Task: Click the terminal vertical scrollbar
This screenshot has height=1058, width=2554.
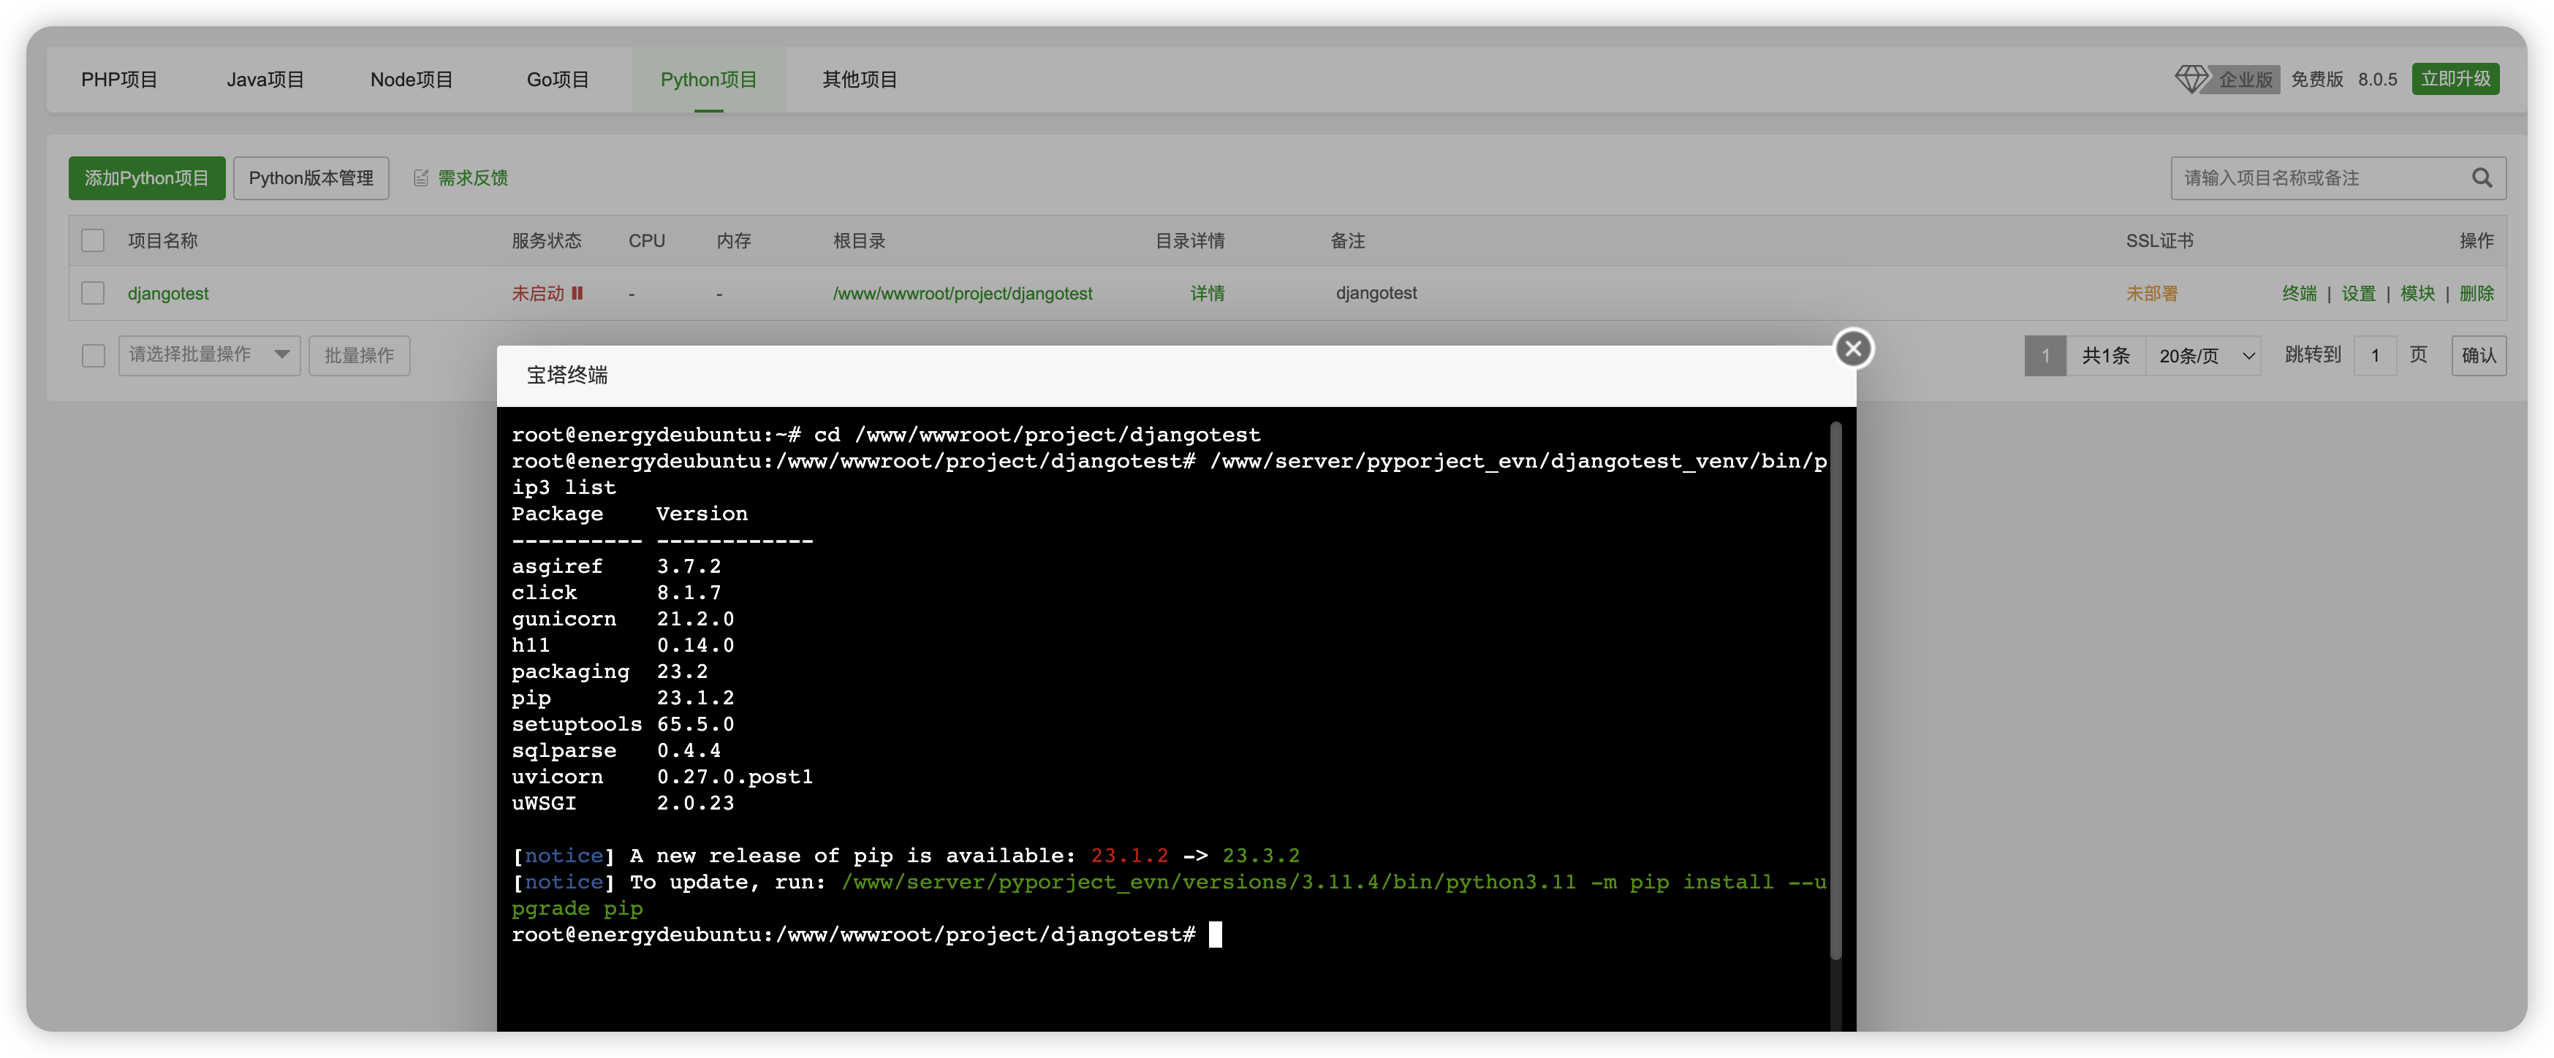Action: tap(1835, 690)
